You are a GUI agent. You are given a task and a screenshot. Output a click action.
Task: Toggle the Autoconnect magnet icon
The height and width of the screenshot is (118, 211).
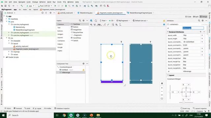[x=95, y=25]
